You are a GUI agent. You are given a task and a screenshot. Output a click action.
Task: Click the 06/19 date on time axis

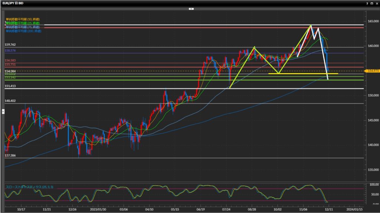point(201,209)
